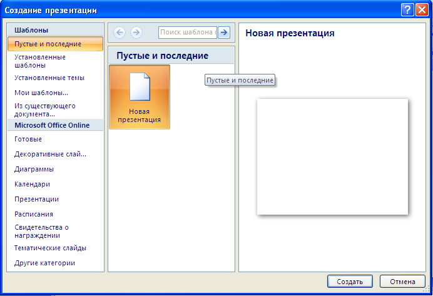Viewport: 433px width, 296px height.
Task: Open Установленные темы category
Action: 49,78
